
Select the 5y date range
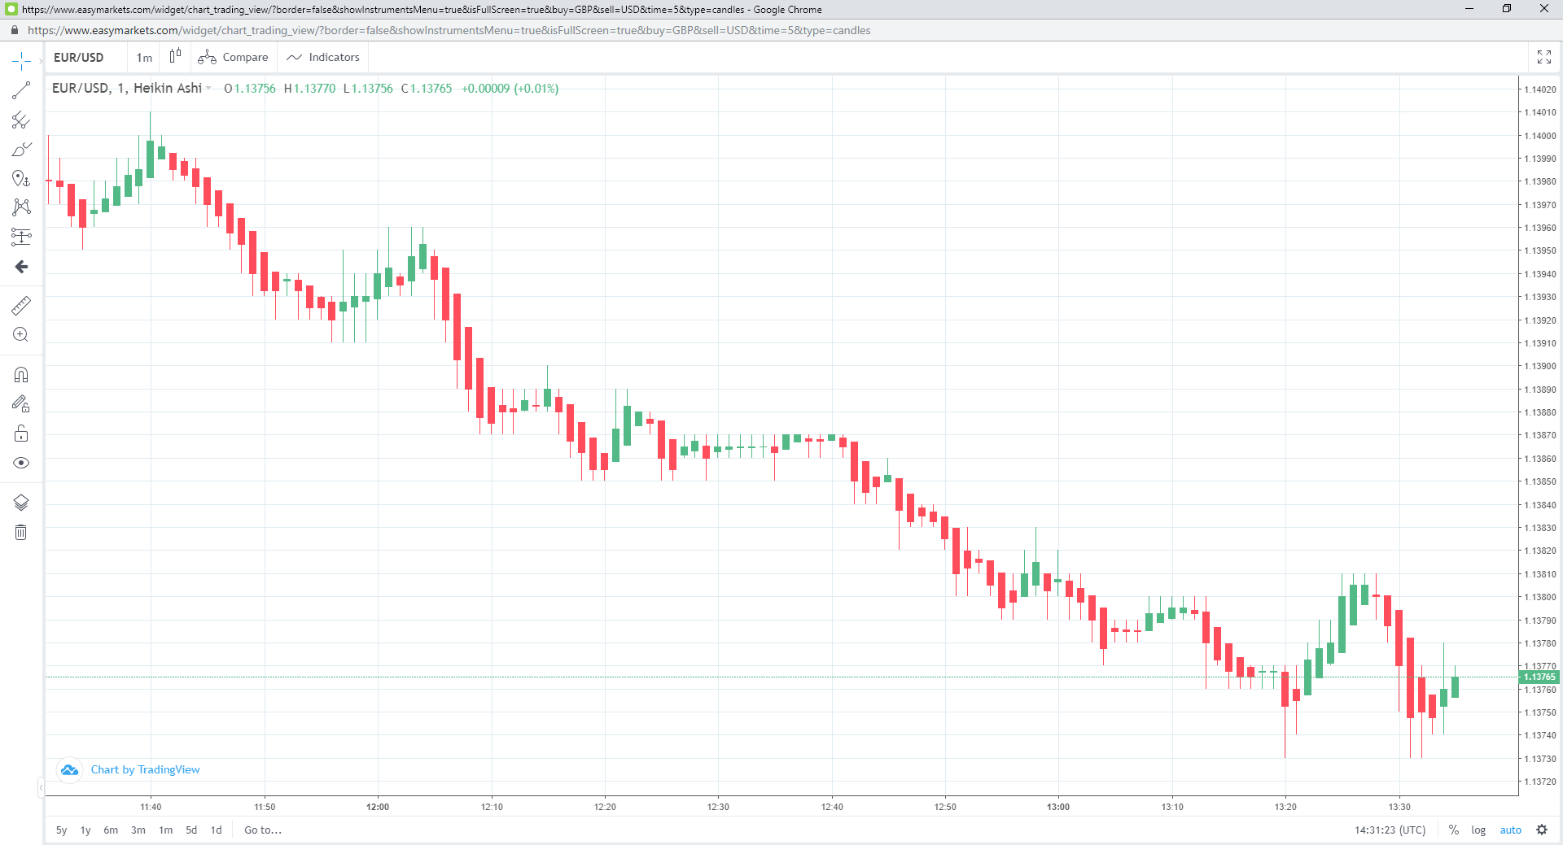61,830
